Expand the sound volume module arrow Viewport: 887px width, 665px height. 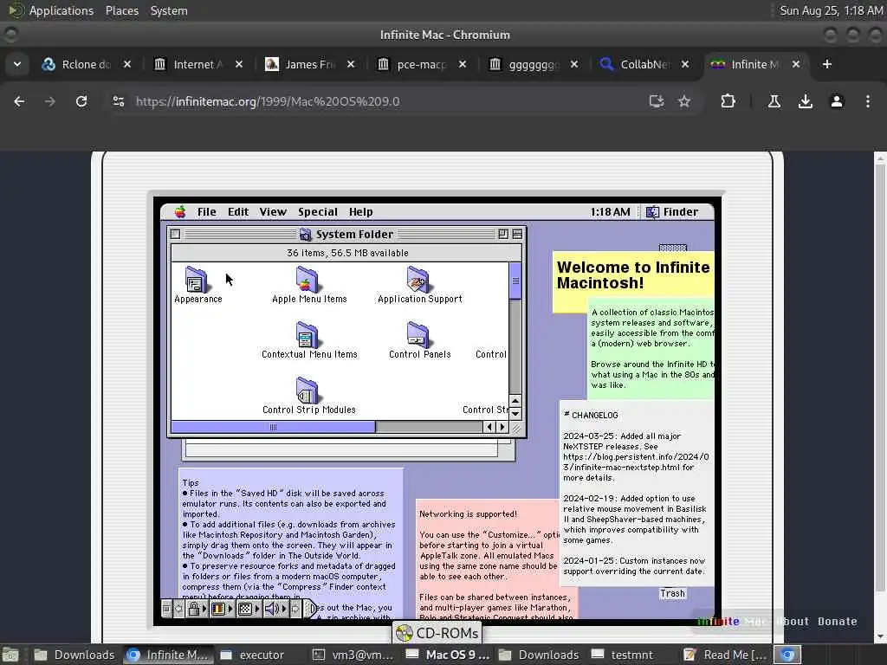pos(284,609)
